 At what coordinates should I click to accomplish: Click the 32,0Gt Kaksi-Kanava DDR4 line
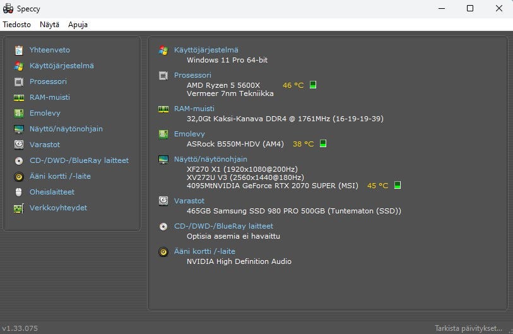[285, 119]
